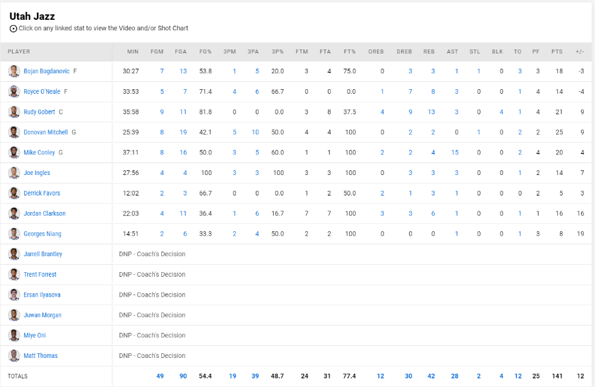Click the Utah Jazz team heading

click(32, 17)
